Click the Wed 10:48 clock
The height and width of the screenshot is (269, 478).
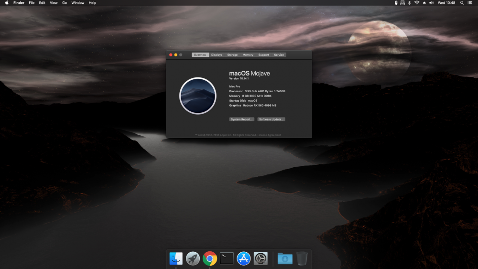click(x=446, y=3)
